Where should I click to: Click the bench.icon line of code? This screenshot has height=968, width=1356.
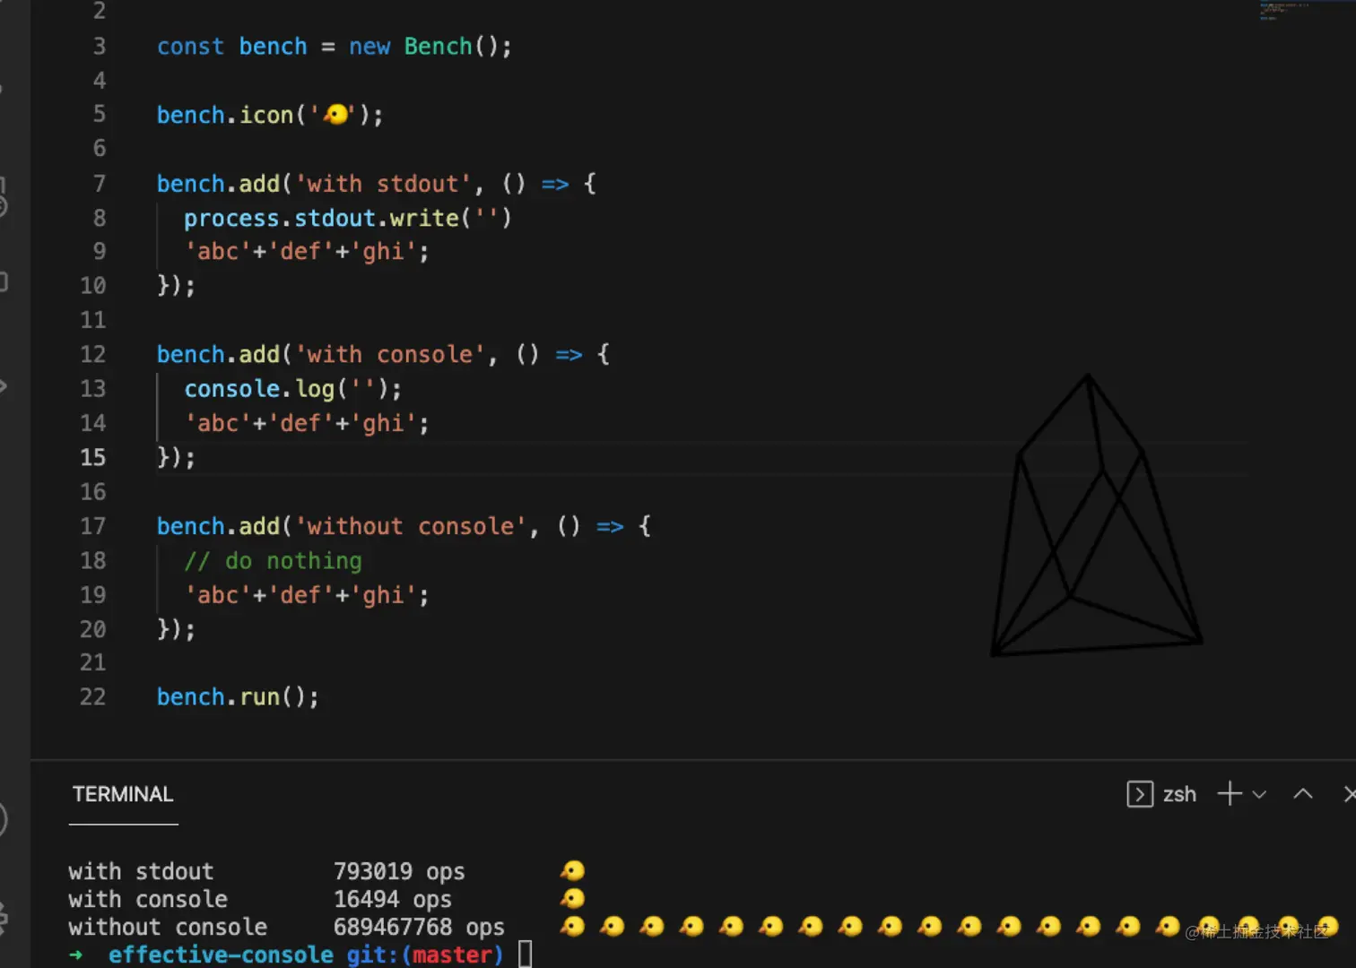[270, 115]
